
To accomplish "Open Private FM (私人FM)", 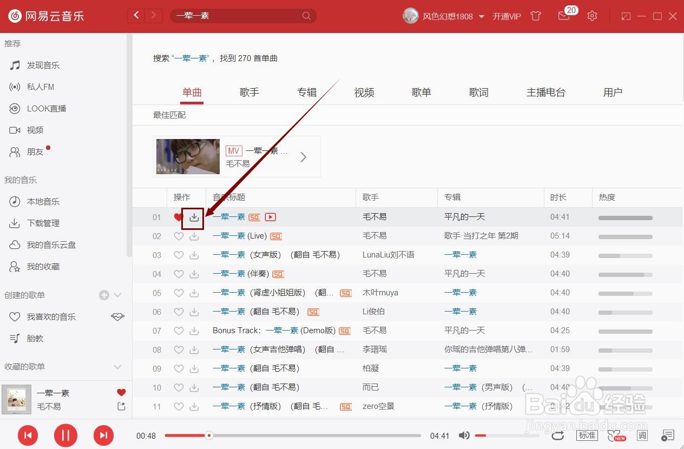I will pyautogui.click(x=41, y=87).
